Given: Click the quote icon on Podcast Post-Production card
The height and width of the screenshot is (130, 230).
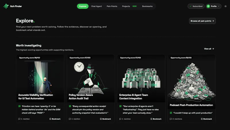Looking at the screenshot, I should [171, 113].
